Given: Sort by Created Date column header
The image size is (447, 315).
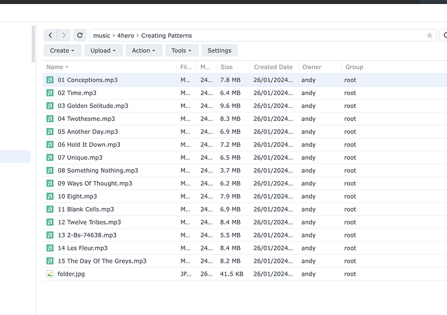Looking at the screenshot, I should point(274,67).
